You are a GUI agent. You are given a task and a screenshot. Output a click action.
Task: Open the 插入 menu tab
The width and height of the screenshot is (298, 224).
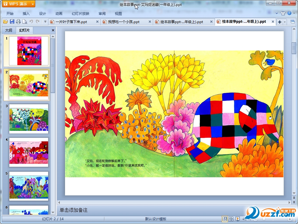coord(26,13)
